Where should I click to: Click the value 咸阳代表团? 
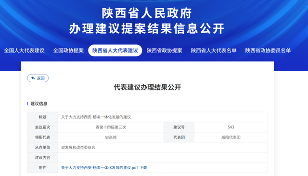click(x=231, y=138)
